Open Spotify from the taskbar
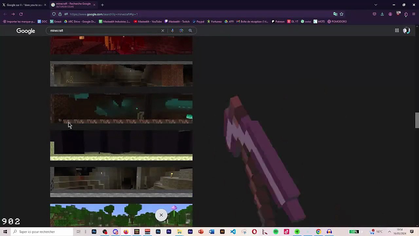This screenshot has width=419, height=236. pyautogui.click(x=276, y=232)
